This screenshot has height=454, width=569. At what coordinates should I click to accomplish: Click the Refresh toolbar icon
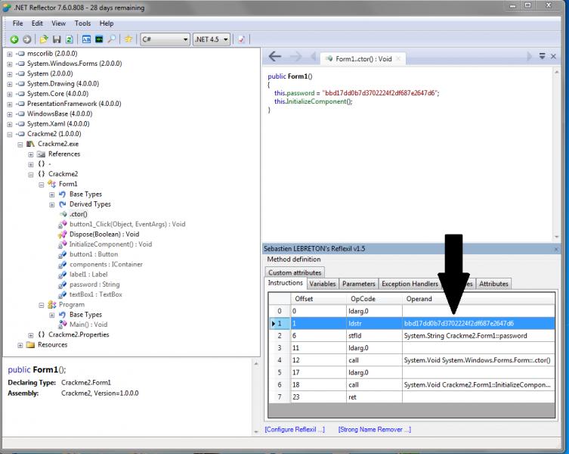(x=69, y=39)
